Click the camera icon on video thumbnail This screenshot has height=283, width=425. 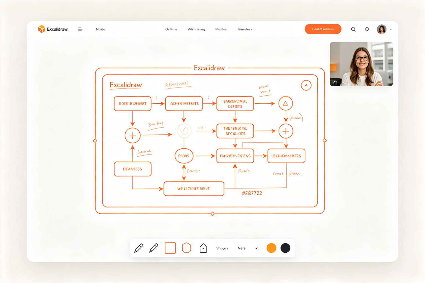[335, 82]
